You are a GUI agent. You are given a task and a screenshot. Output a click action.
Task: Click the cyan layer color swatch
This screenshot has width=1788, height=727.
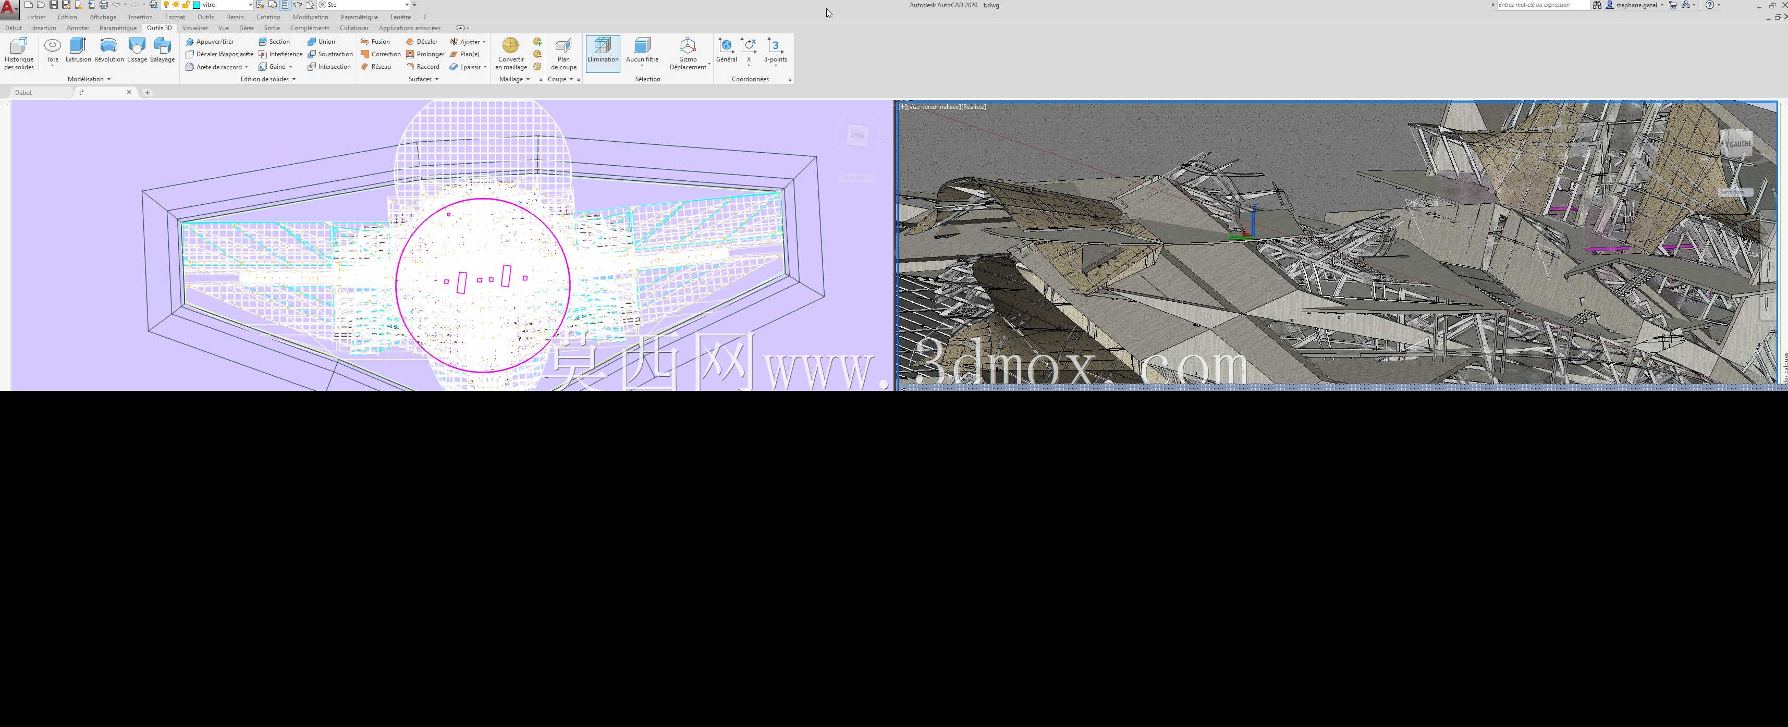point(197,5)
